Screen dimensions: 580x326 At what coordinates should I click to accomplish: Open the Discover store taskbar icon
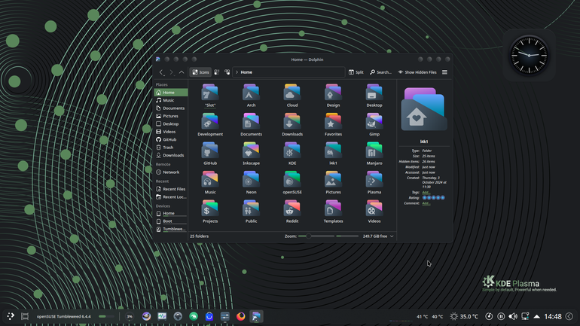pyautogui.click(x=209, y=316)
